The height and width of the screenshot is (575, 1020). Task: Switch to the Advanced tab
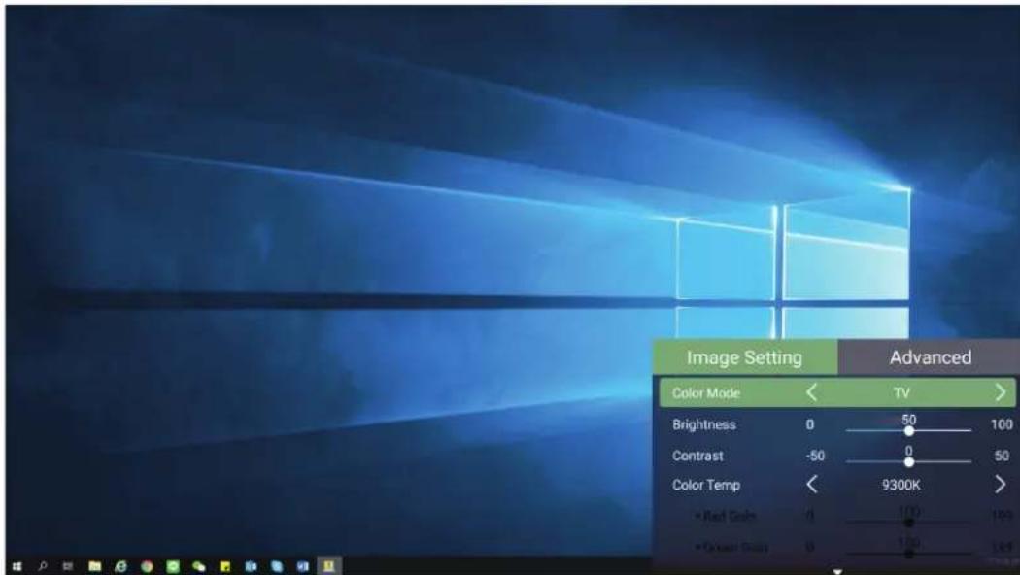(x=931, y=357)
